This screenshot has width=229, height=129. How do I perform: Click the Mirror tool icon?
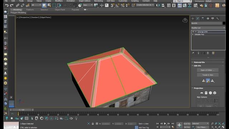click(x=158, y=5)
